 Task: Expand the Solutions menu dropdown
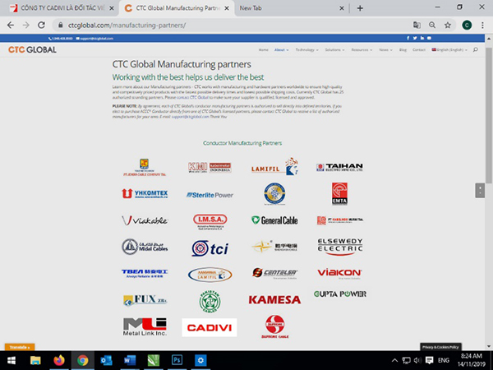coord(334,49)
